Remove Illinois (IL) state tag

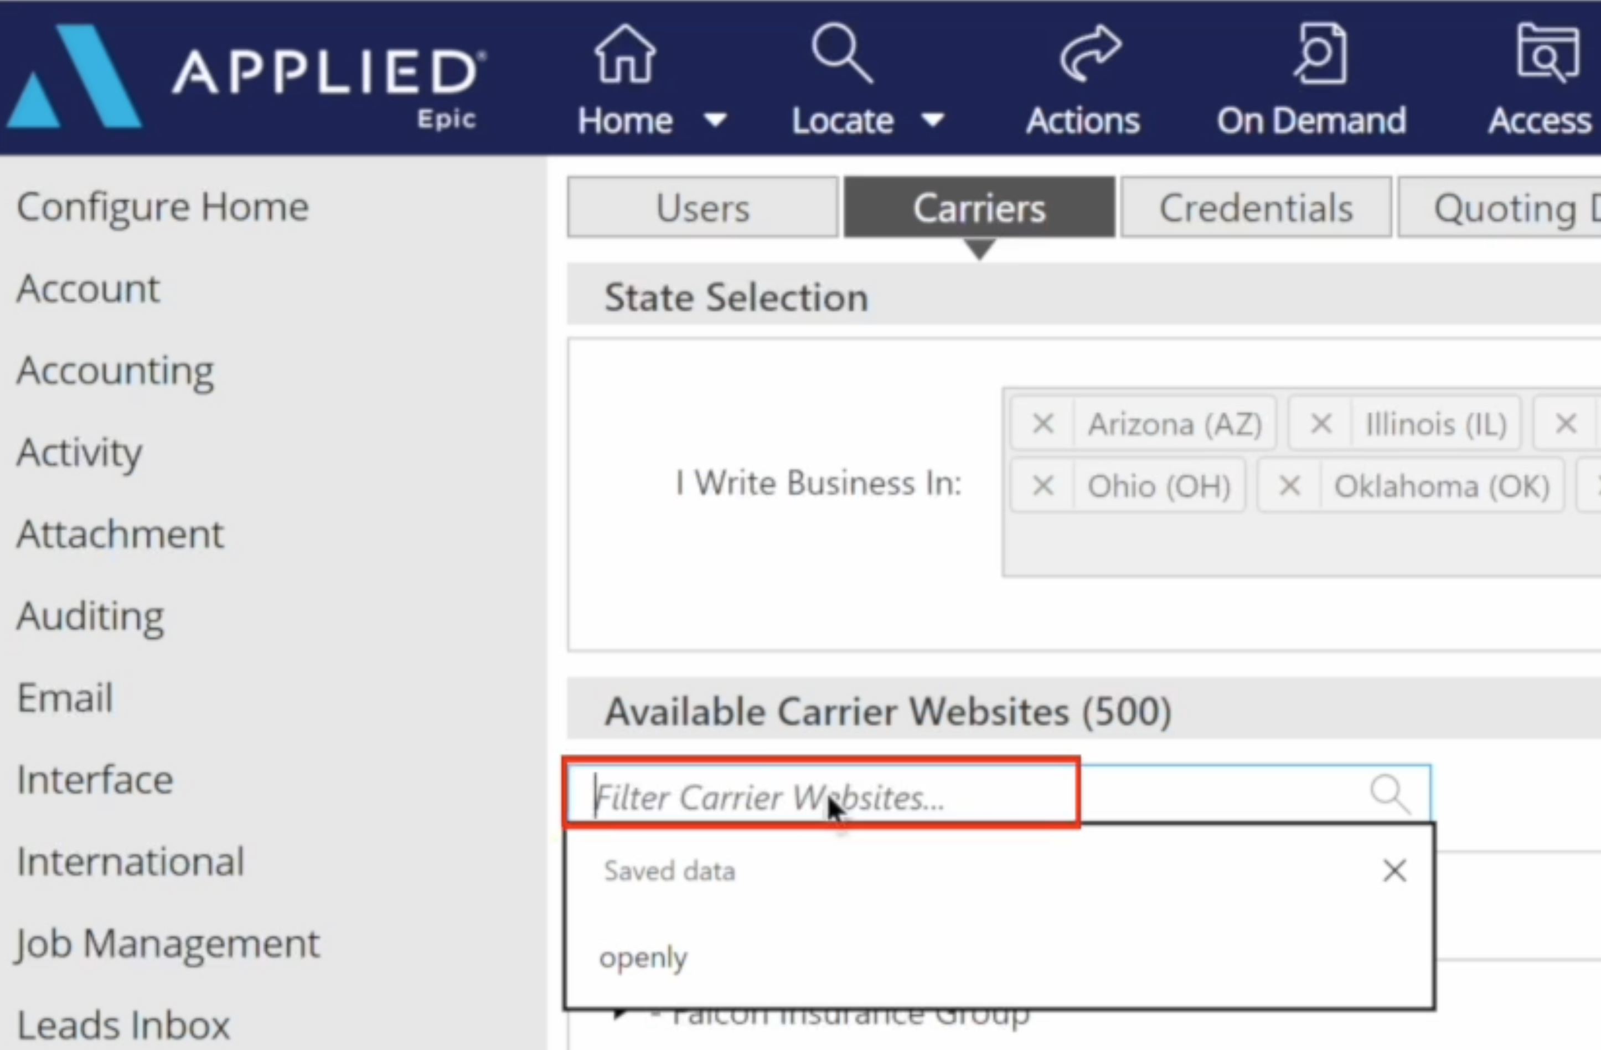[x=1321, y=424]
